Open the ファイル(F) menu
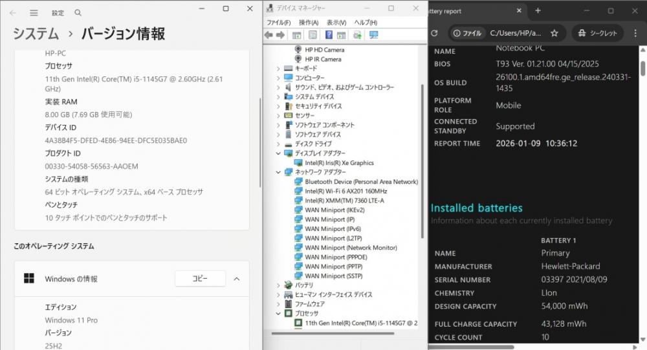Image resolution: width=647 pixels, height=350 pixels. pyautogui.click(x=278, y=22)
